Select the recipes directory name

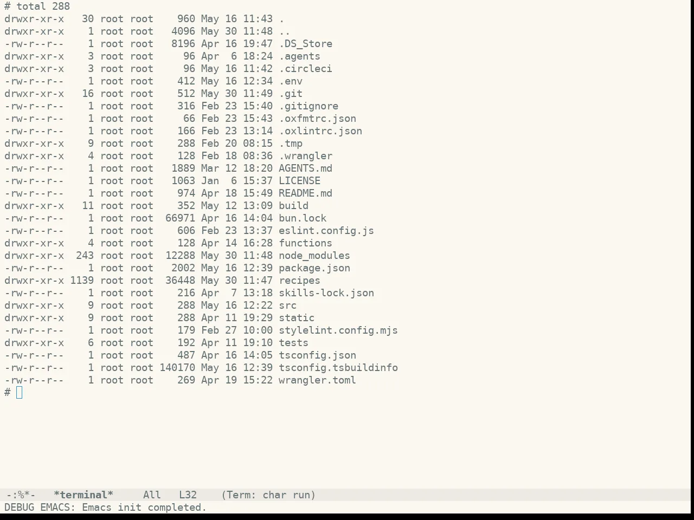pos(300,281)
